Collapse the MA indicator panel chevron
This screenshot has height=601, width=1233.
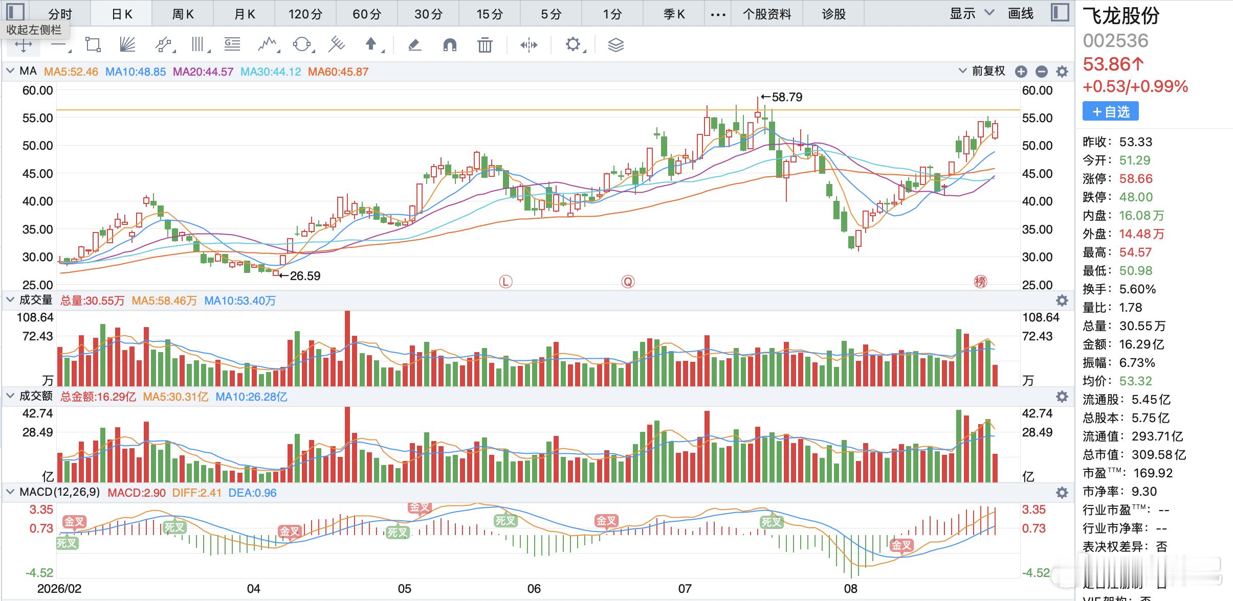coord(10,72)
